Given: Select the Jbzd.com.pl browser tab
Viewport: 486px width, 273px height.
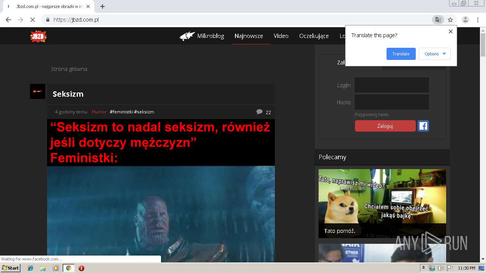Looking at the screenshot, I should click(49, 6).
